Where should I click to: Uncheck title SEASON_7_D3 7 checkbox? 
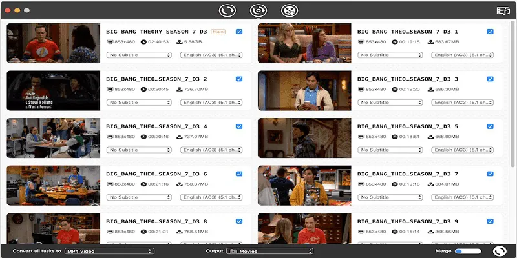coord(491,174)
